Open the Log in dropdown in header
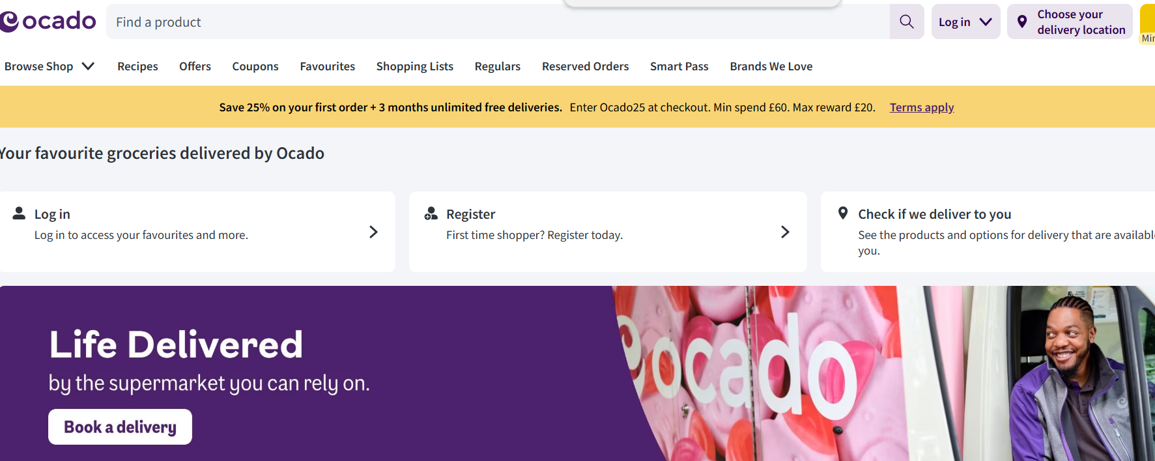 point(965,22)
